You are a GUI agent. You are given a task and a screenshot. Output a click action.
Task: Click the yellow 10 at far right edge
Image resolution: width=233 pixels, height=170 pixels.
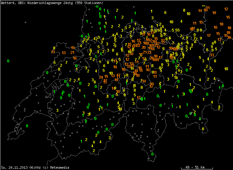tap(226, 69)
